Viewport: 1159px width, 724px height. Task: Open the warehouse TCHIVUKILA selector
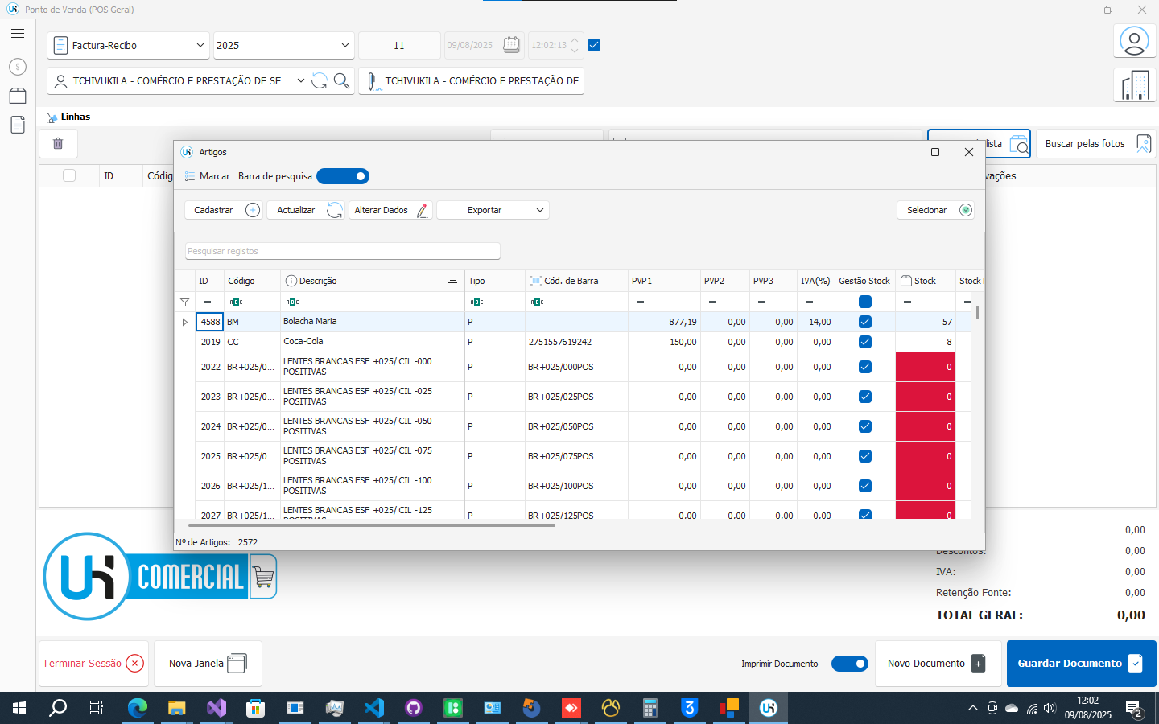pos(471,80)
